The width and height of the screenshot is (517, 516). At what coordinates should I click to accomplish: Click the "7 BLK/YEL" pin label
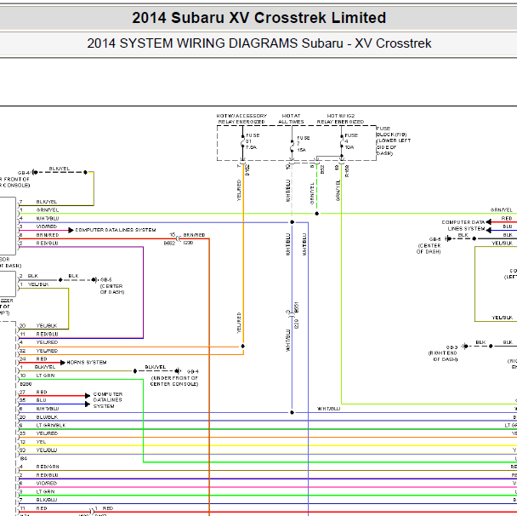[x=38, y=202]
